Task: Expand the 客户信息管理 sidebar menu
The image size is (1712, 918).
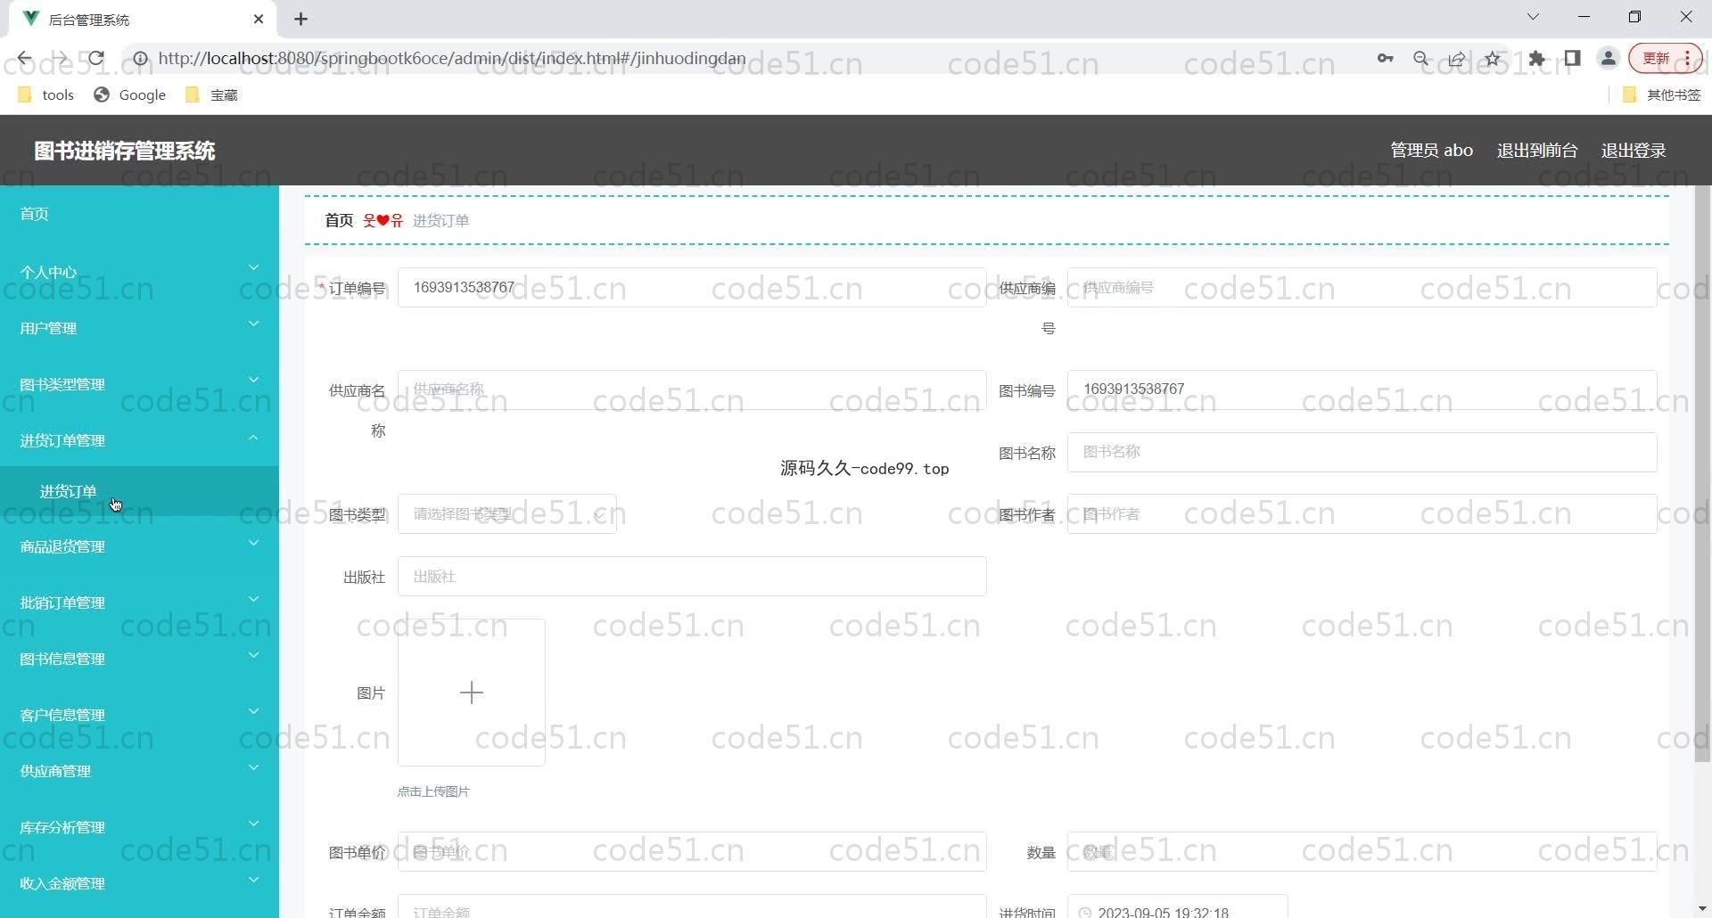Action: tap(139, 715)
